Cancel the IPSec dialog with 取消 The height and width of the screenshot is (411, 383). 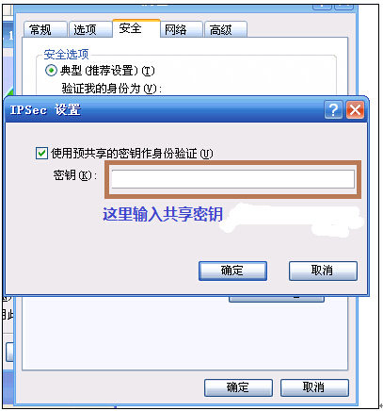323,271
